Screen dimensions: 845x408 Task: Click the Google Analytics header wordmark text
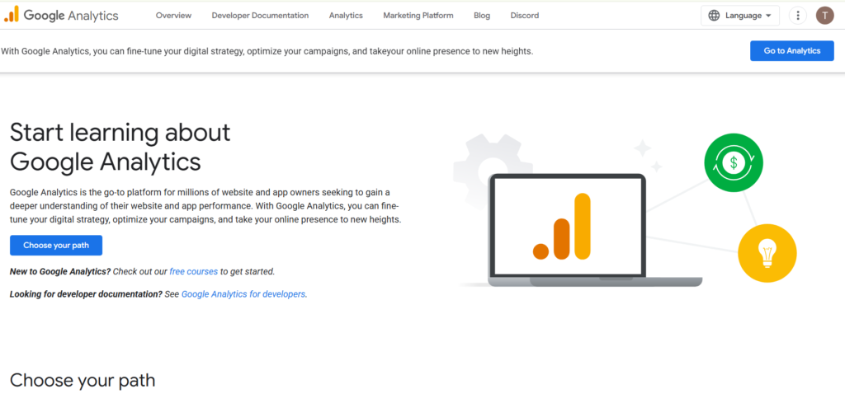coord(71,16)
